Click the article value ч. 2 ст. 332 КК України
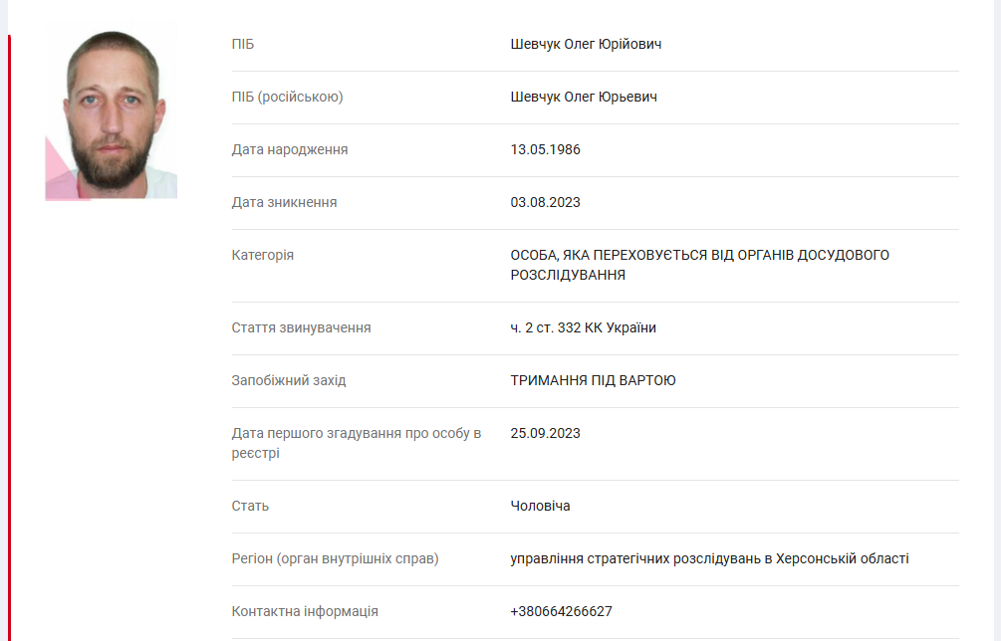 point(583,327)
